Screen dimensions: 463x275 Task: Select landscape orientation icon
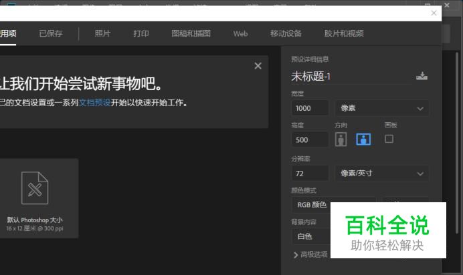coord(363,140)
